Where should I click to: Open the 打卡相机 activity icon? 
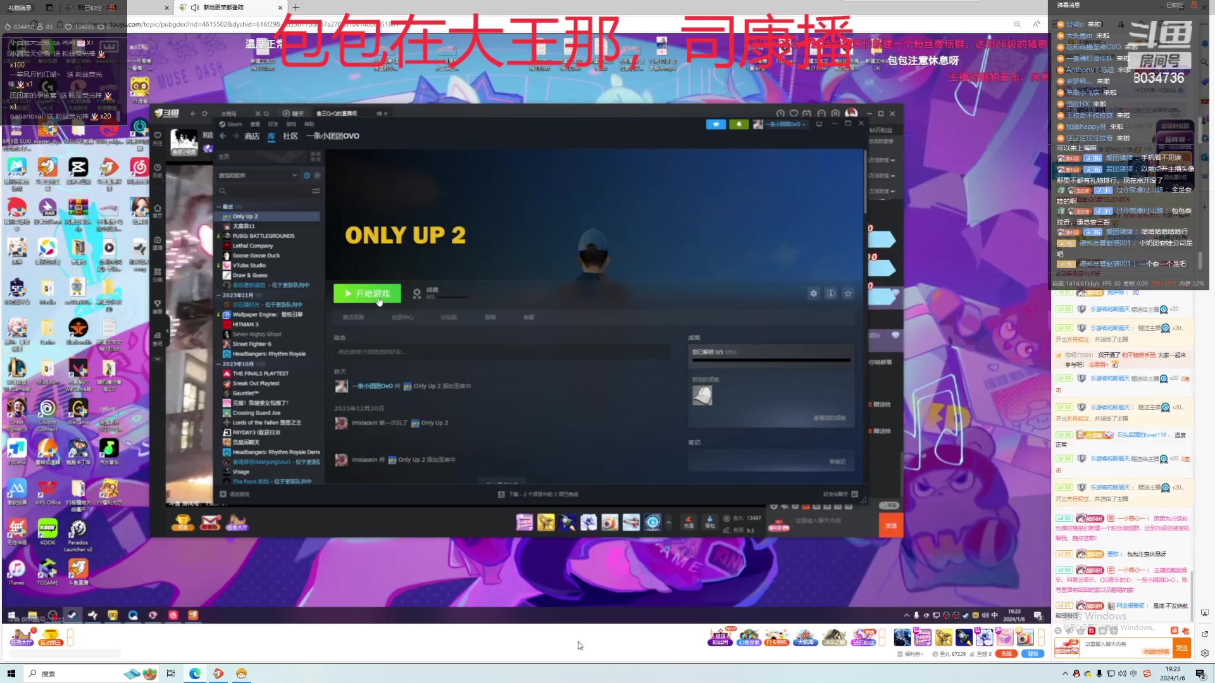pos(776,637)
